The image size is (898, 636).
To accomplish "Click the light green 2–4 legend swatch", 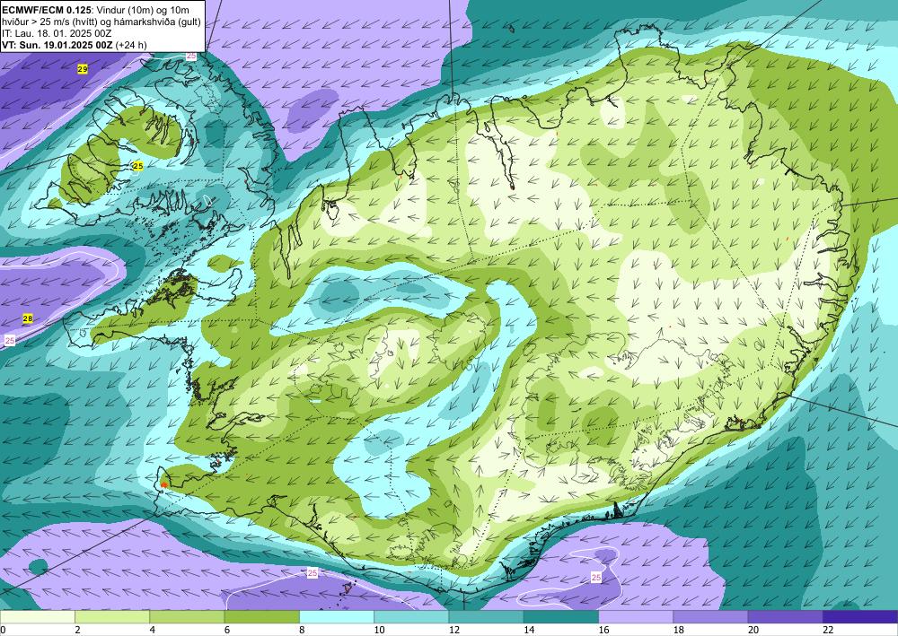I will click(112, 617).
